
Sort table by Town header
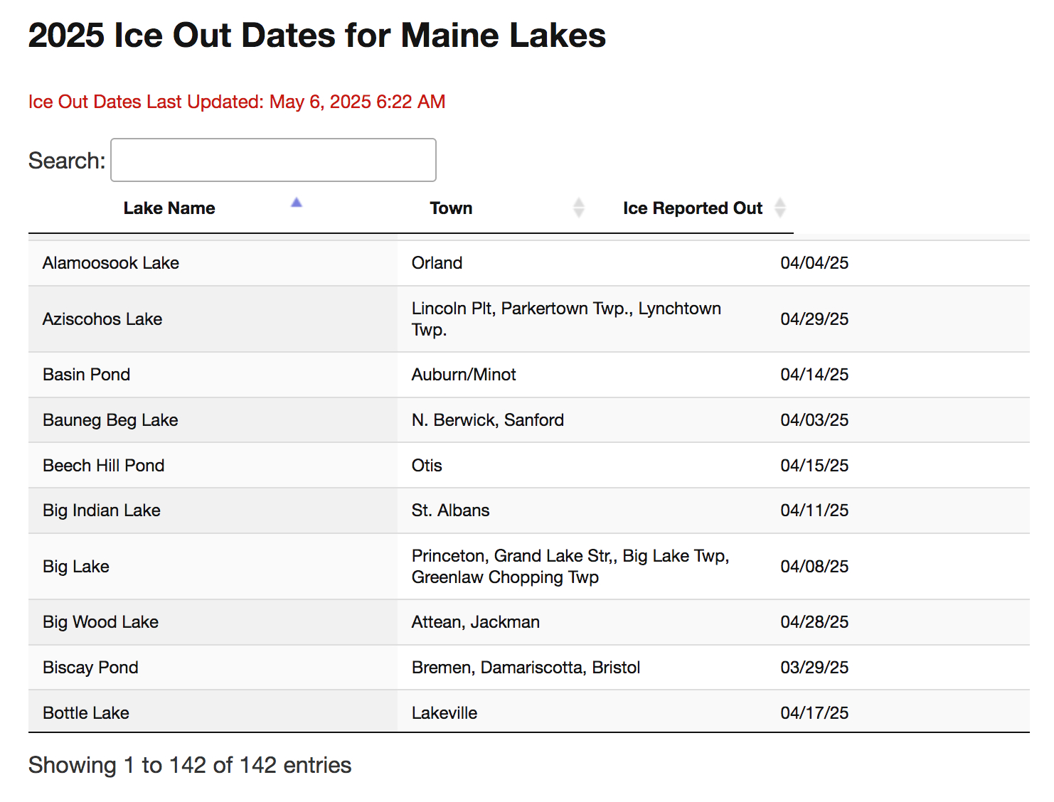pos(451,208)
